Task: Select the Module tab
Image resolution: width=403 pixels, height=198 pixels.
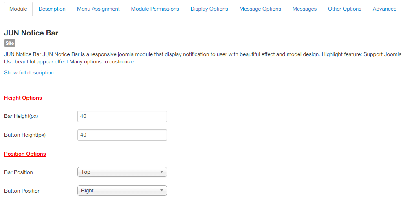Action: coord(18,9)
